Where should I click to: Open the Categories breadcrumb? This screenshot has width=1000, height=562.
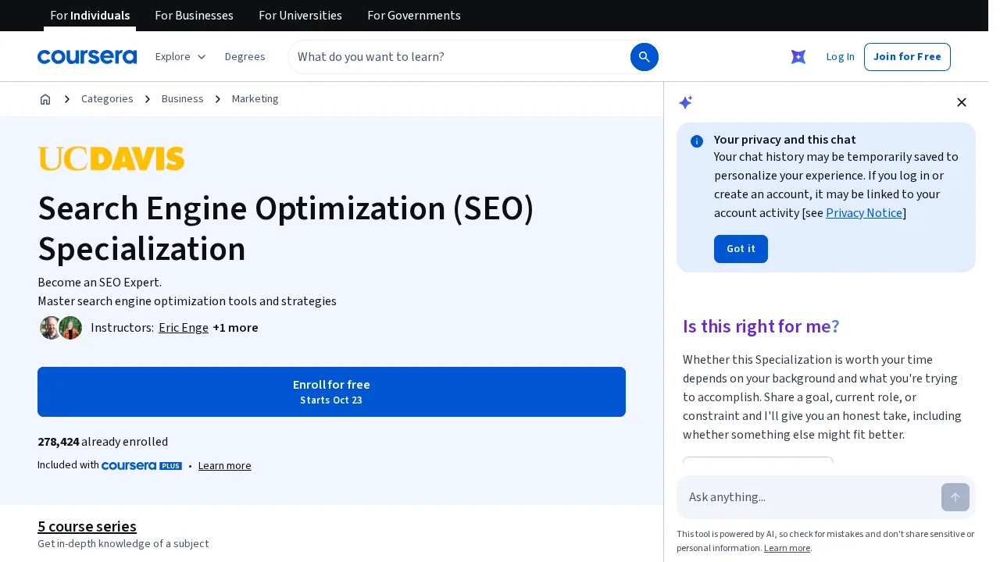107,99
